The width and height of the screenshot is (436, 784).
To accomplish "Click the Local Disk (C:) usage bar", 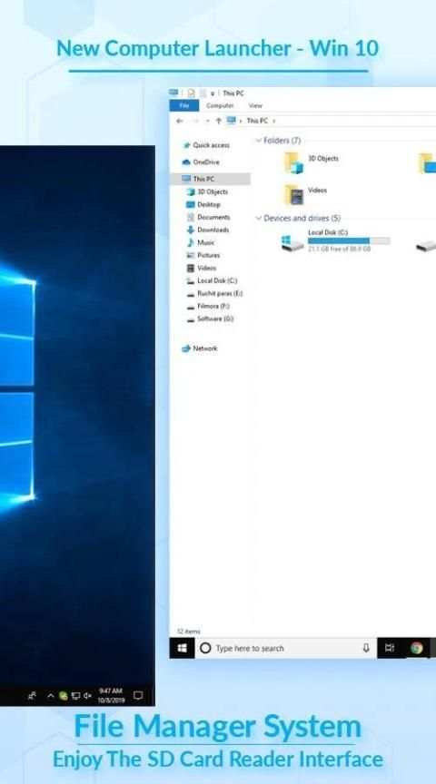I will [x=349, y=241].
